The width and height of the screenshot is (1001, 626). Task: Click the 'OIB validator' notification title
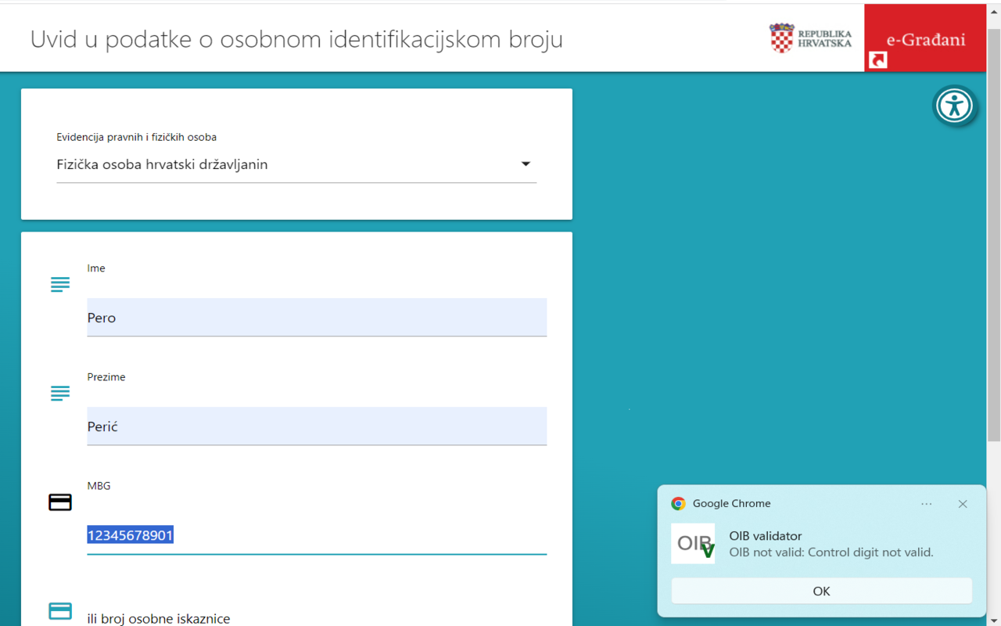coord(766,536)
